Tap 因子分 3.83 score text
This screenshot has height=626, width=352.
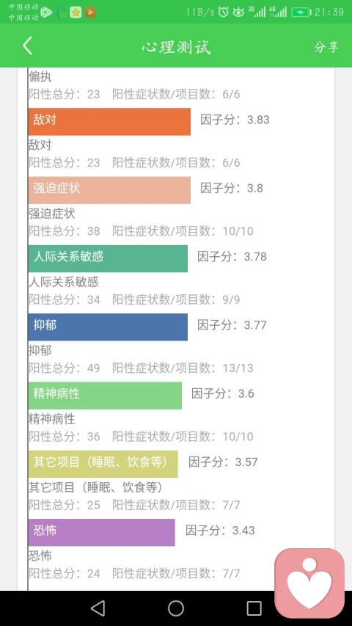235,120
